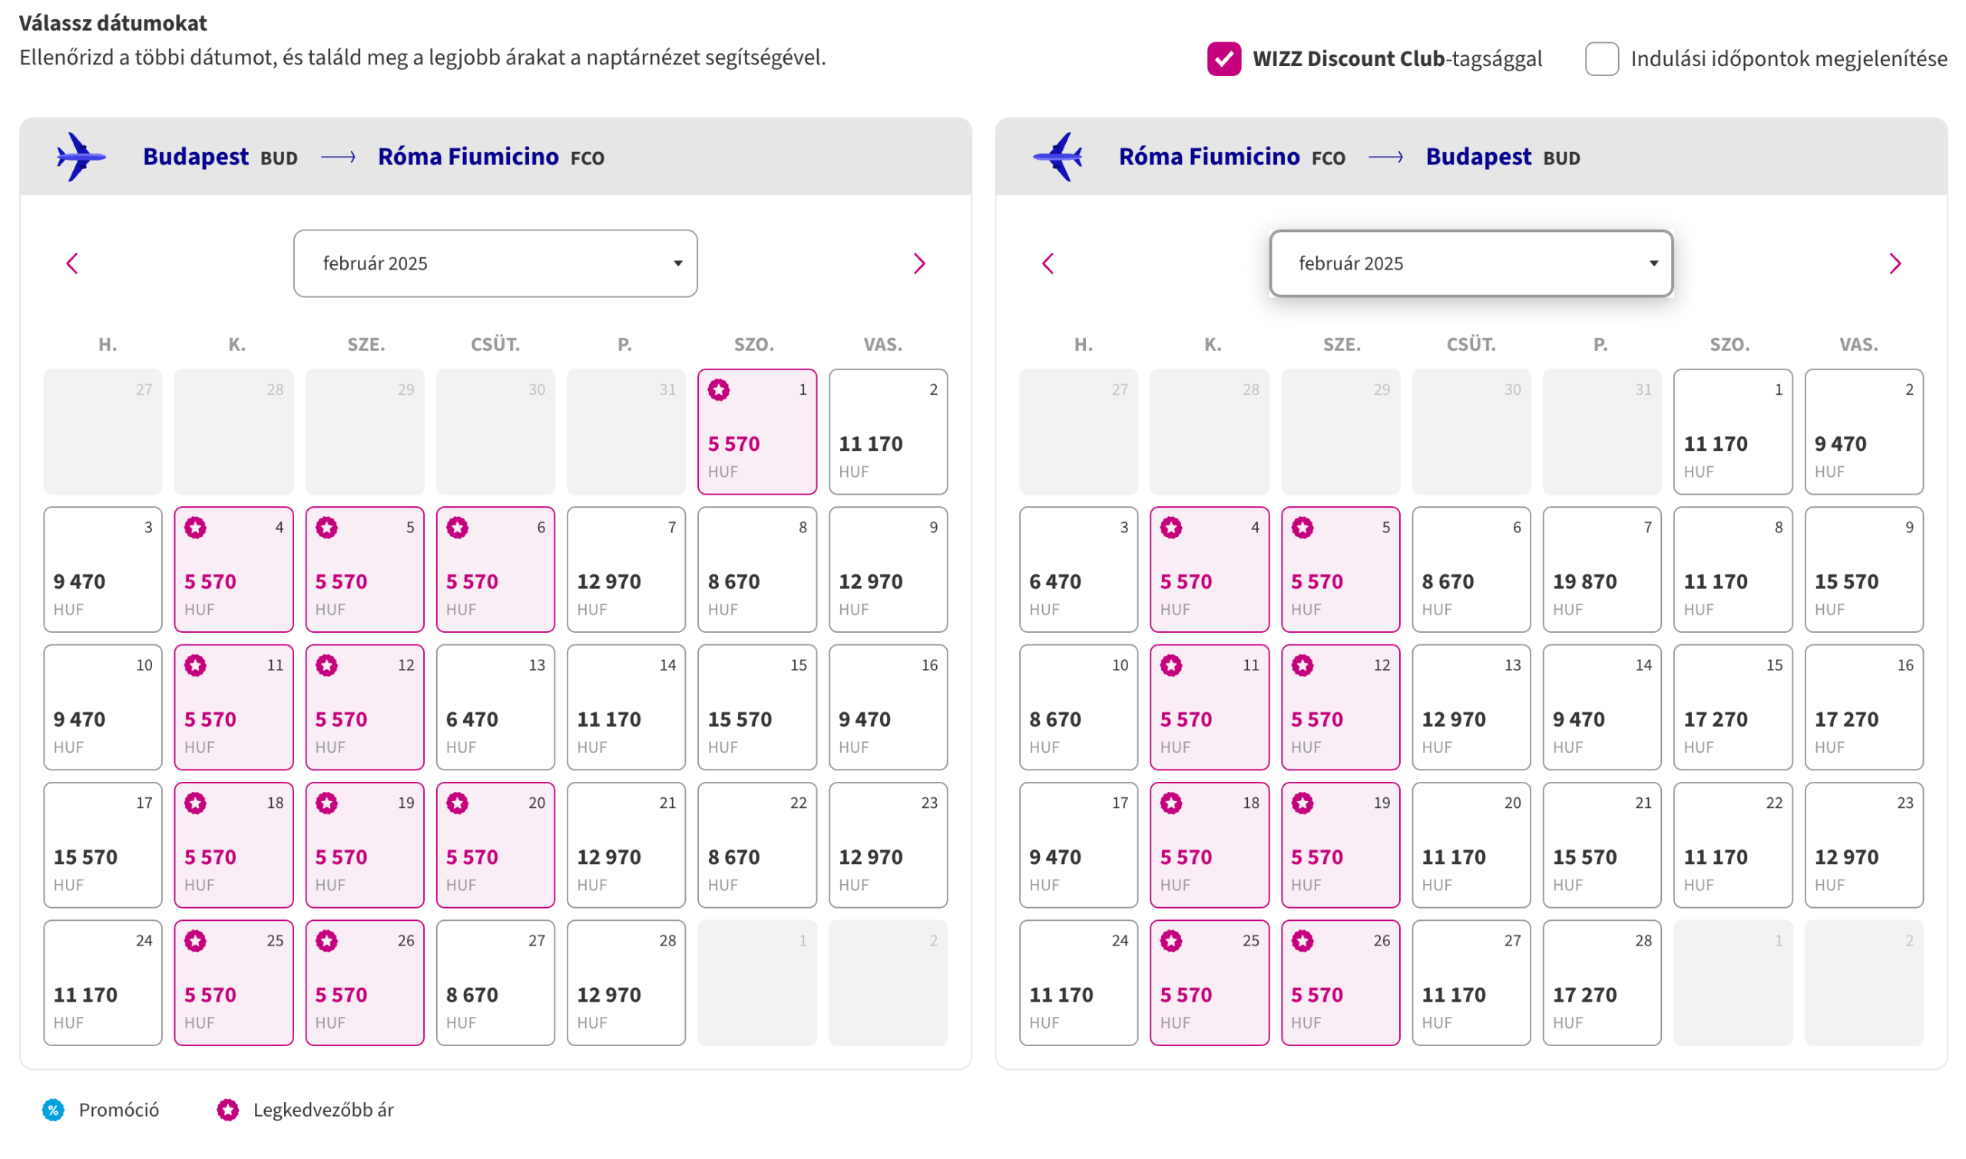Pick return February 2 for 9 470 HUF

pyautogui.click(x=1863, y=432)
